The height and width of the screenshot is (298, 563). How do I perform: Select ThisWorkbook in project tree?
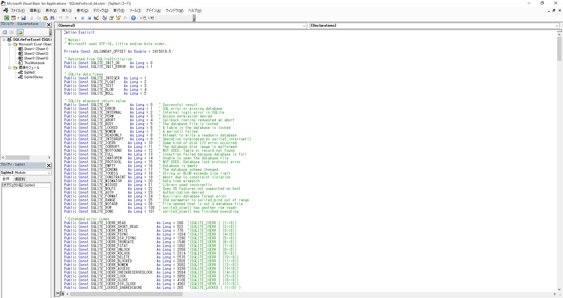click(x=35, y=63)
